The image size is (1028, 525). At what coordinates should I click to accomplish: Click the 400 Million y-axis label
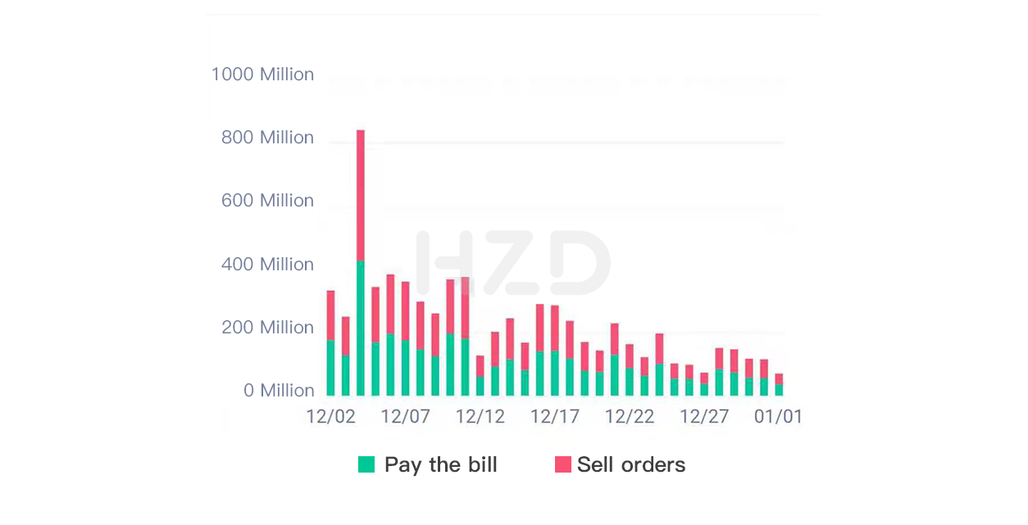[267, 265]
